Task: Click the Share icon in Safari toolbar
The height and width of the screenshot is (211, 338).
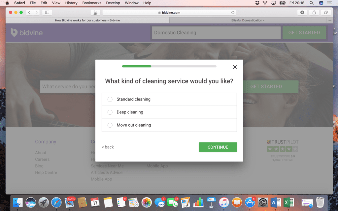Action: 314,13
